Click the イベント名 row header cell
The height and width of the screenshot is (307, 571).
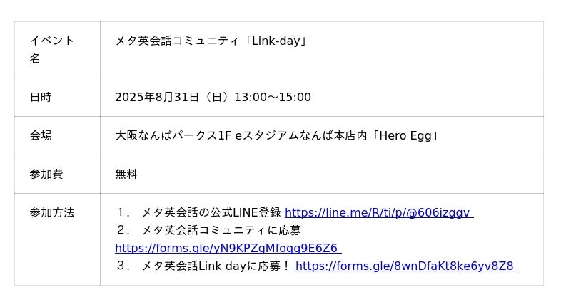[52, 49]
